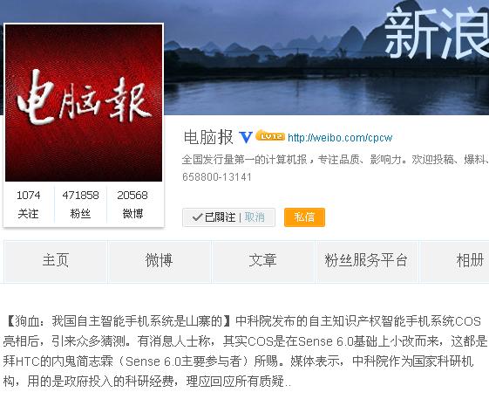The image size is (489, 399).
Task: Cancel following via 取消 link
Action: point(255,217)
